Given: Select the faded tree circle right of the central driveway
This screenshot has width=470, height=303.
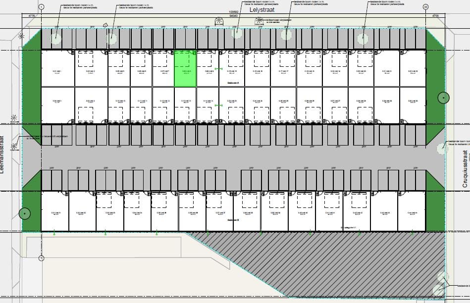Looking at the screenshot, I should 442,148.
